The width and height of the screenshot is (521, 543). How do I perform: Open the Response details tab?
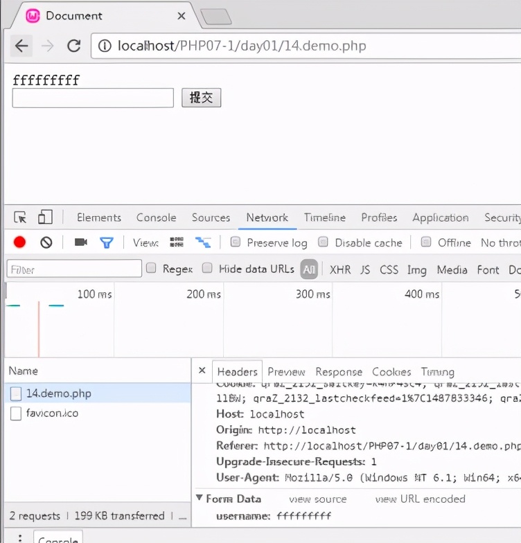[x=339, y=372]
